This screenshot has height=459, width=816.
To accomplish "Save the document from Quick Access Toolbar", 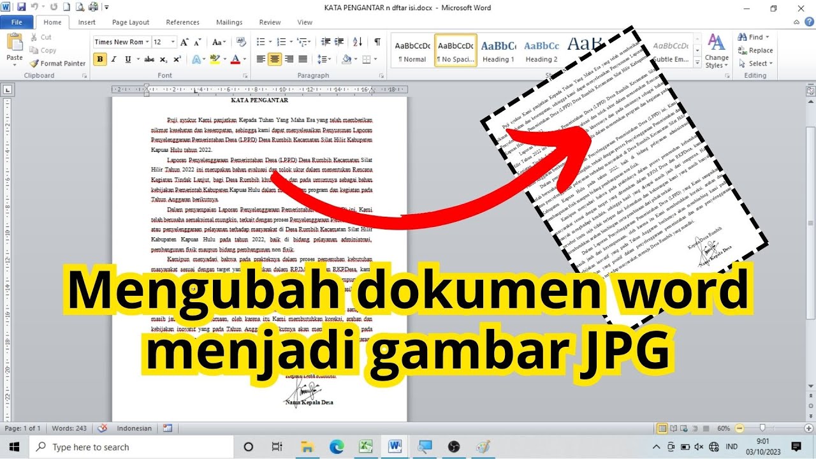I will point(21,7).
